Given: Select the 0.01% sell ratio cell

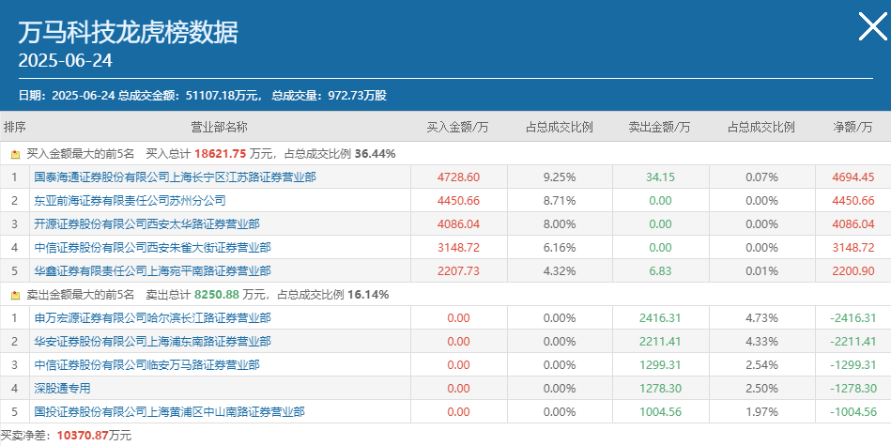Looking at the screenshot, I should click(x=762, y=271).
